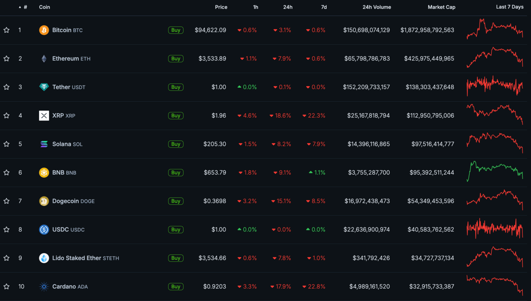Toggle the Solana favorite star
Screen dimensions: 531x301
click(7, 144)
